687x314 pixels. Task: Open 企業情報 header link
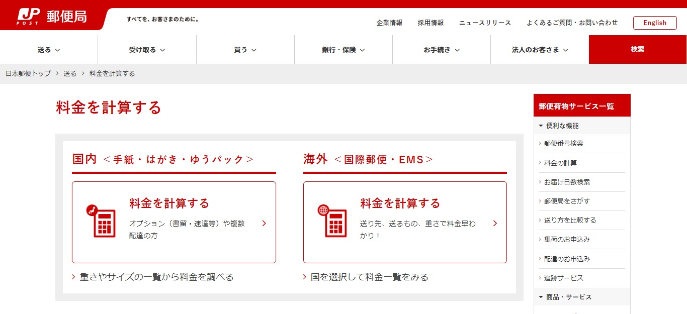(389, 23)
